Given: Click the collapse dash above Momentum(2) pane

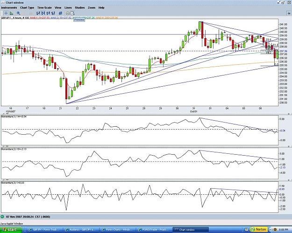Looking at the screenshot, I should pos(7,147).
